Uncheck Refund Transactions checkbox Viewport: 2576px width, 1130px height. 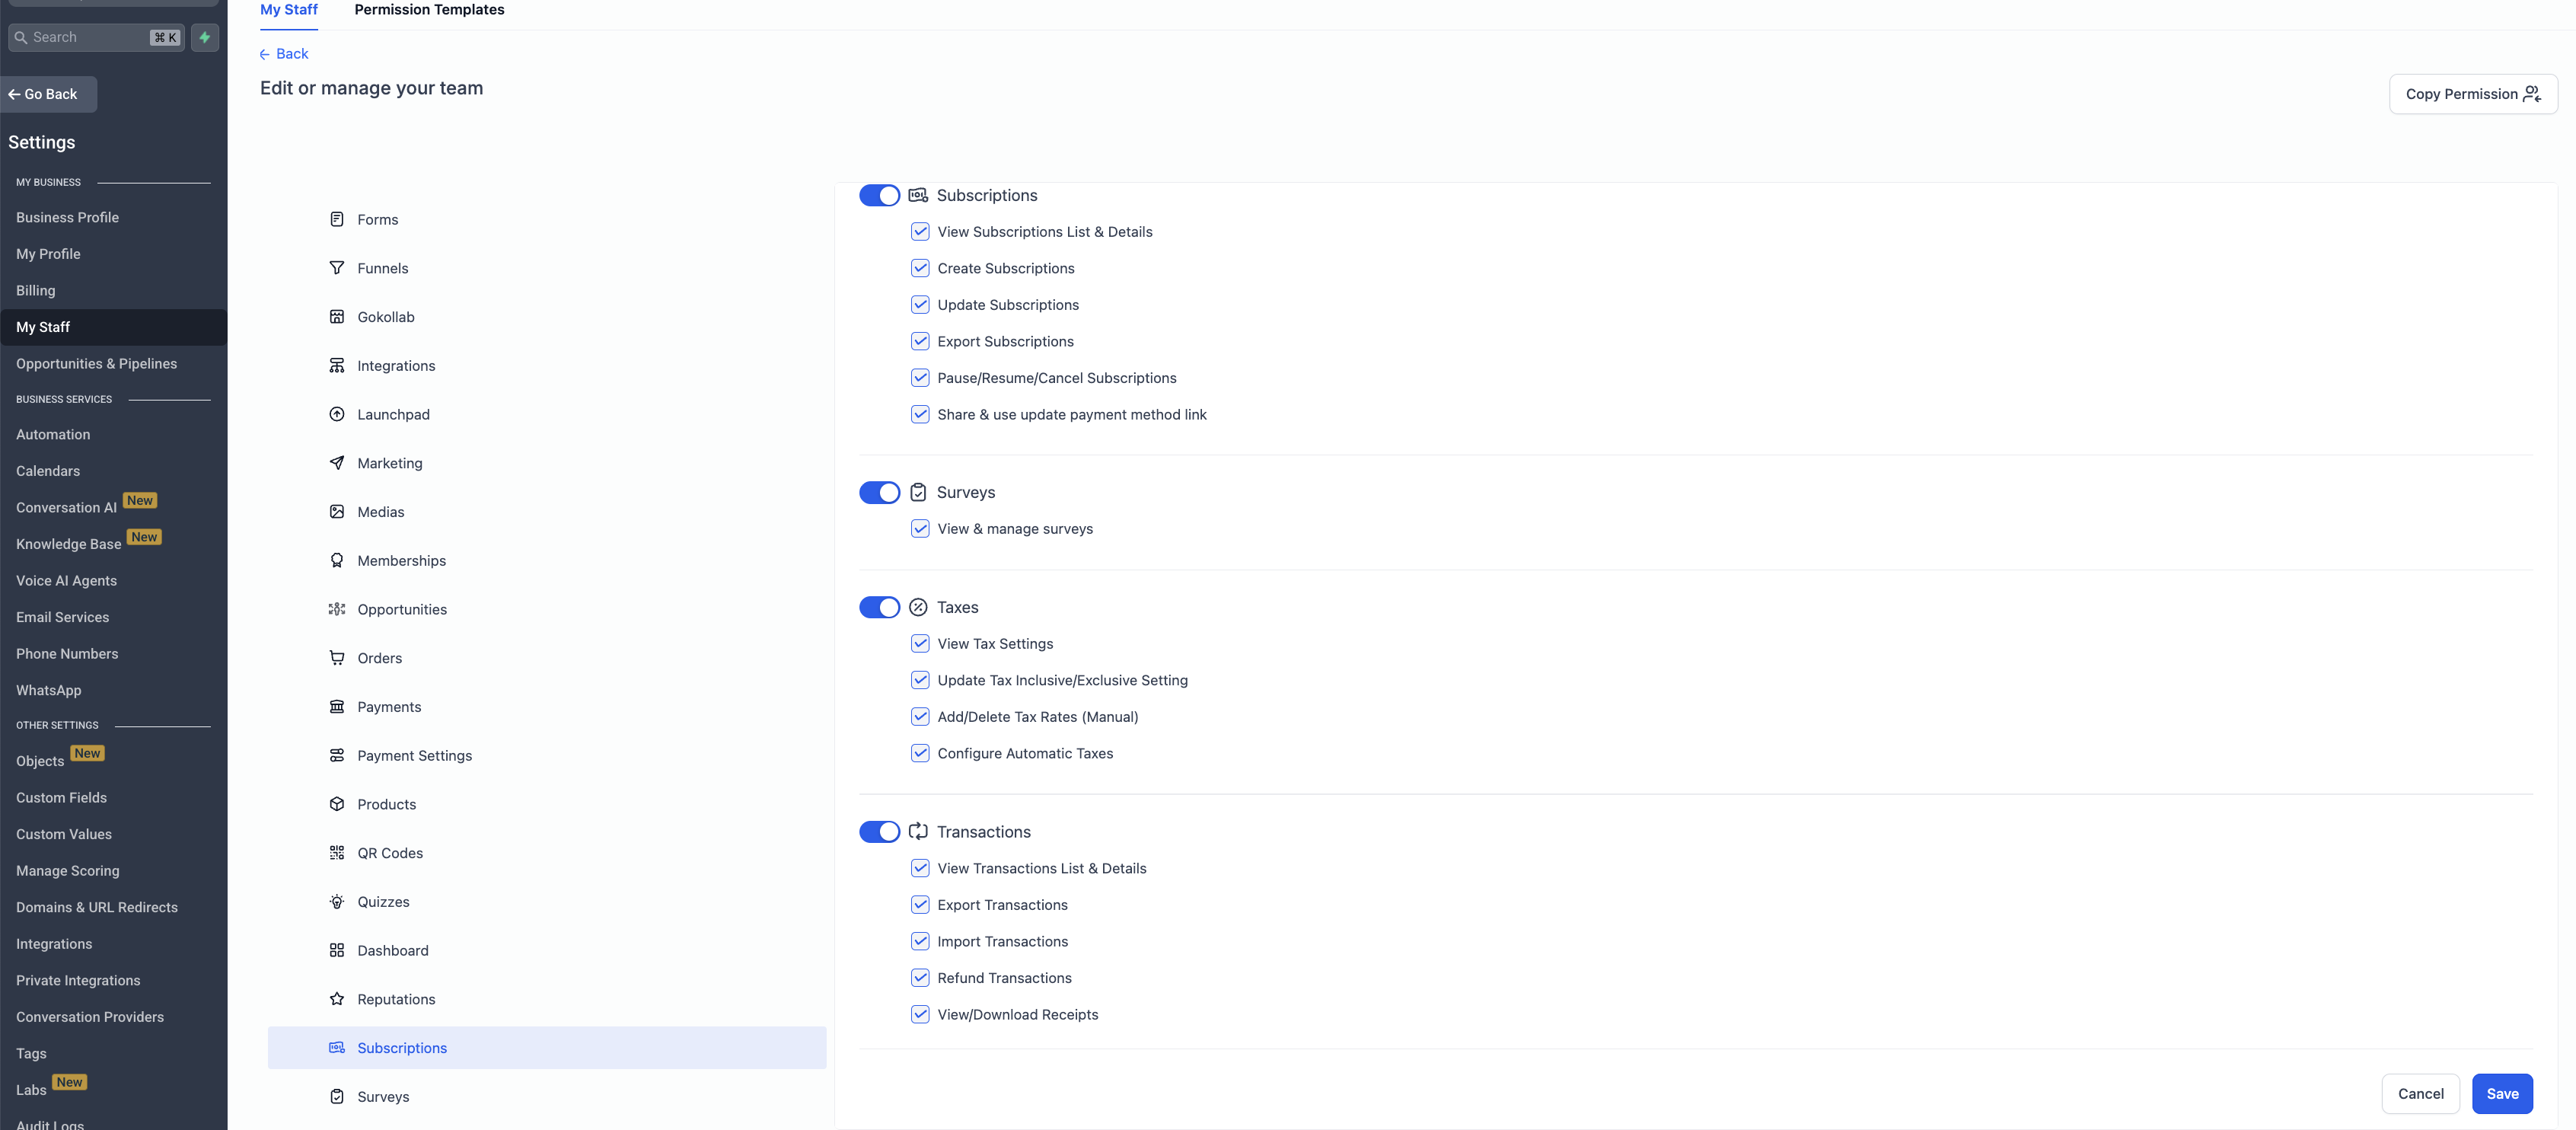click(920, 978)
